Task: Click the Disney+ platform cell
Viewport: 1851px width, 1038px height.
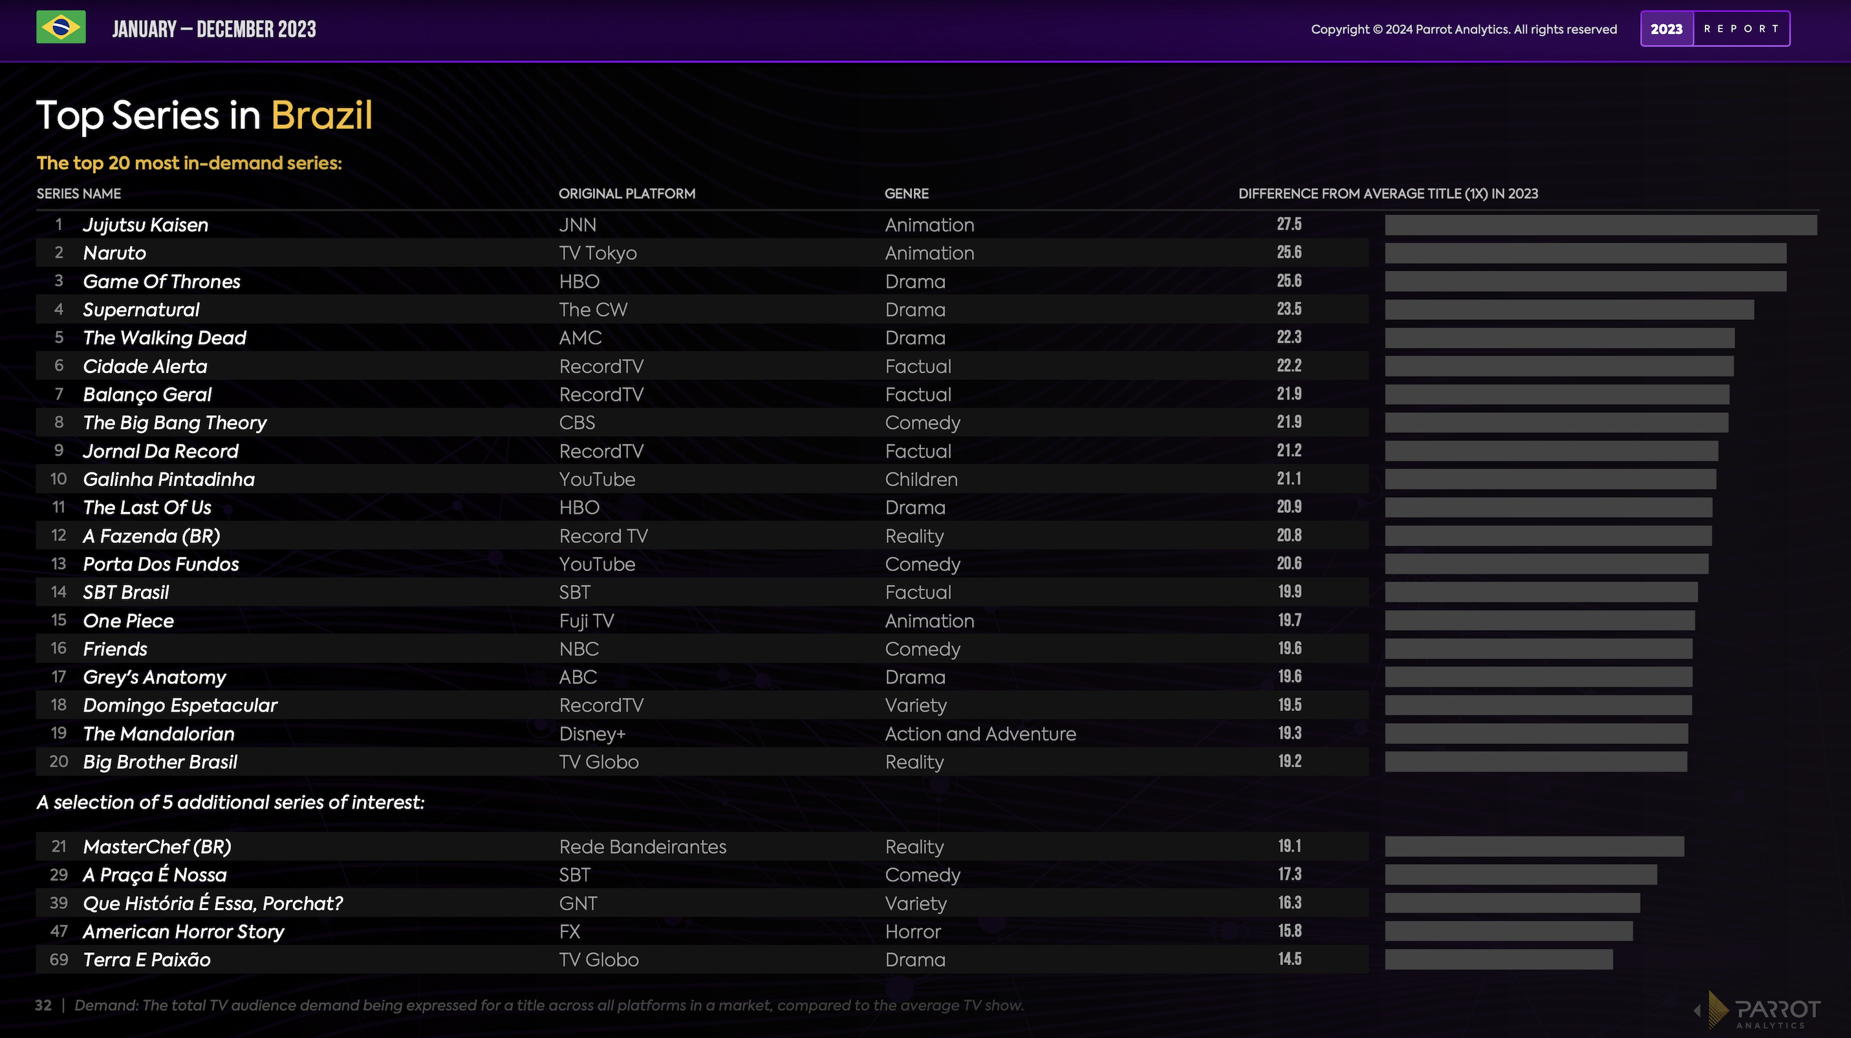Action: click(593, 734)
